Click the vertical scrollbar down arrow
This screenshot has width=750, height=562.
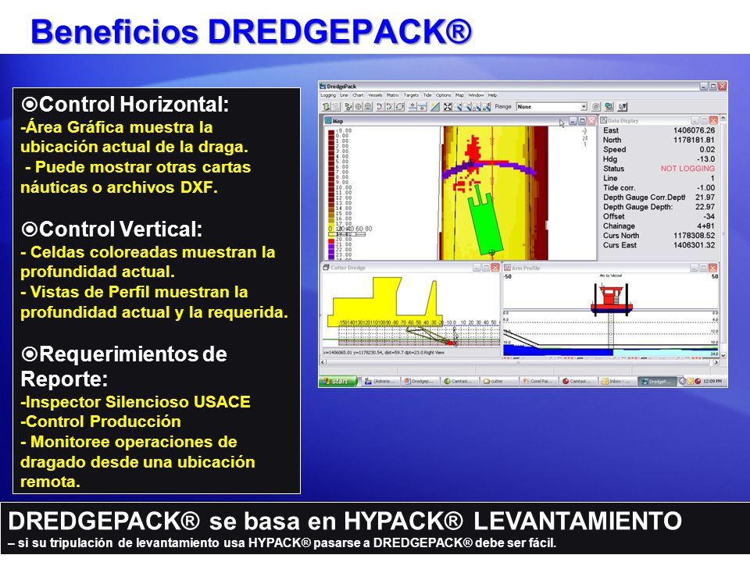723,355
